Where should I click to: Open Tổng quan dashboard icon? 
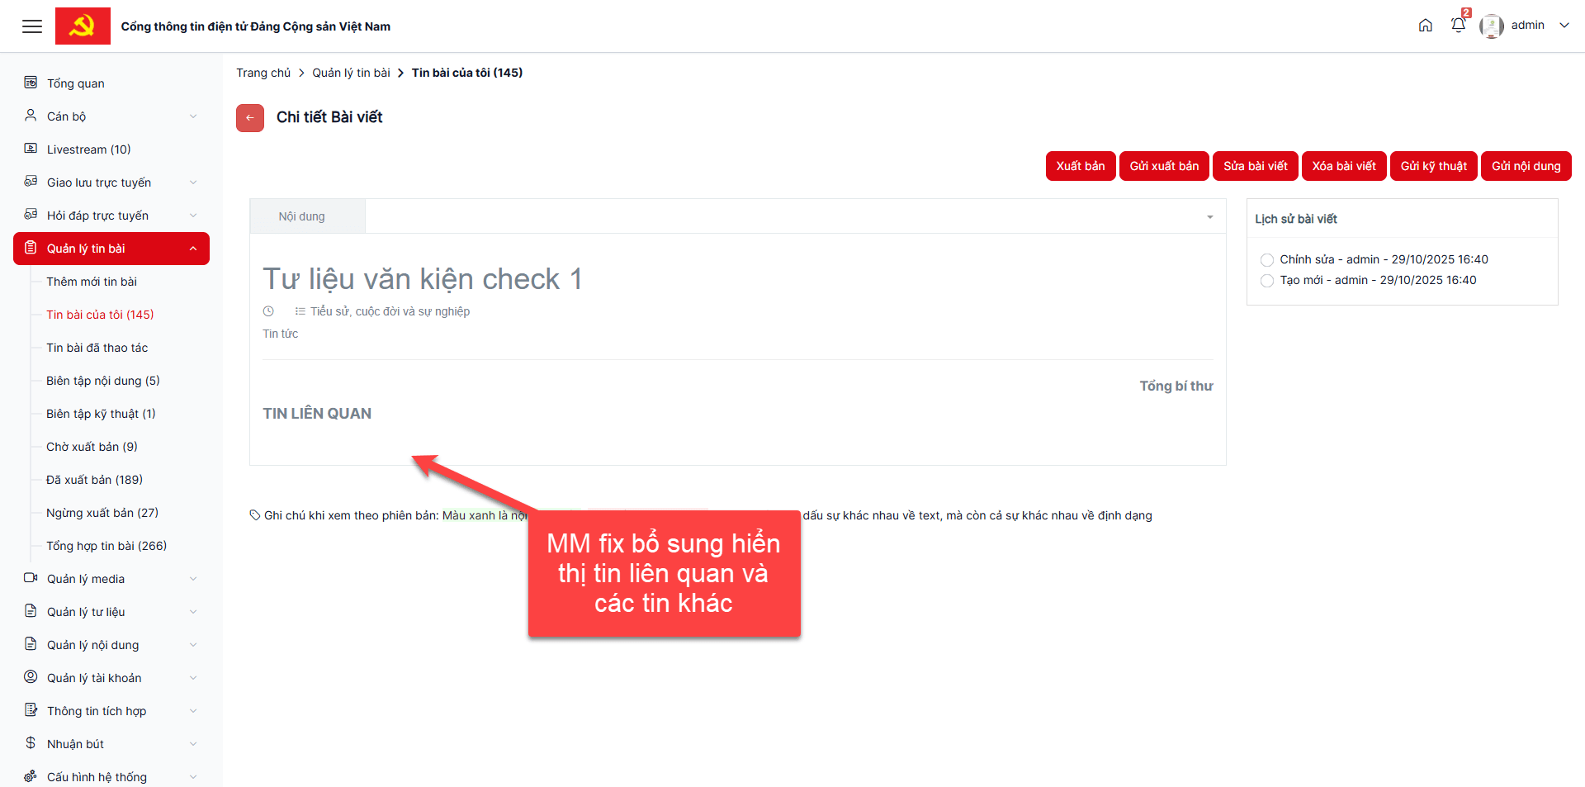click(31, 83)
